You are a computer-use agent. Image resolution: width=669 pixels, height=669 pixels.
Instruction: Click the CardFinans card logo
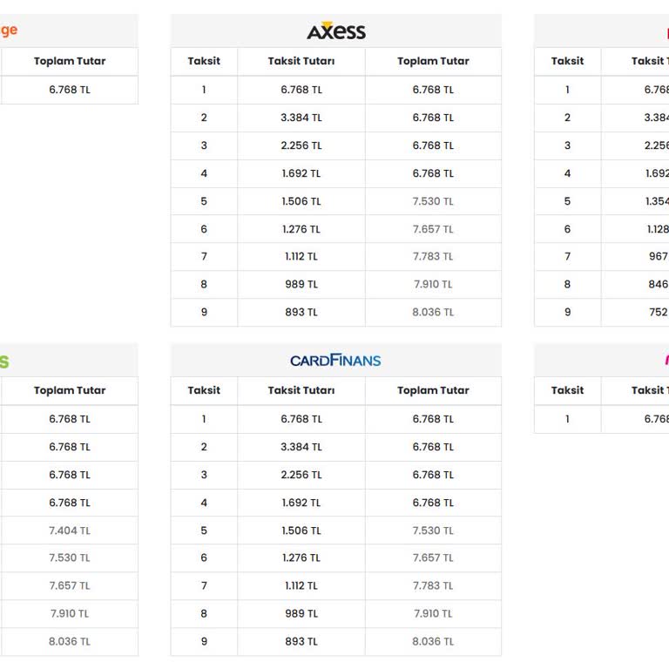335,360
